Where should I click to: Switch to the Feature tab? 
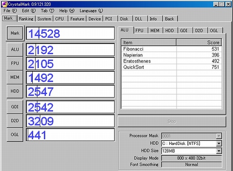click(x=77, y=19)
